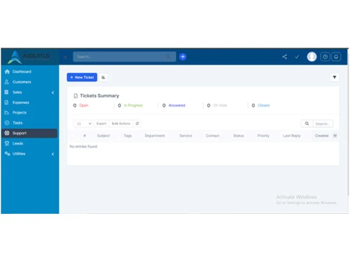
Task: Click the Utilities gears icon
Action: coord(7,154)
